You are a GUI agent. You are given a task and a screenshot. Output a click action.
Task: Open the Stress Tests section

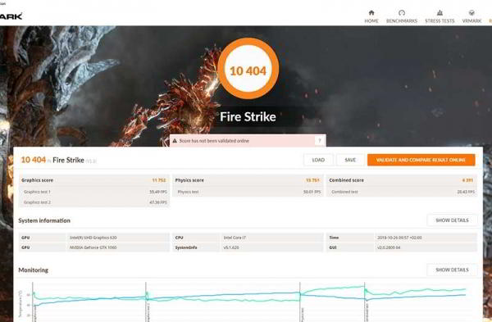[x=440, y=16]
